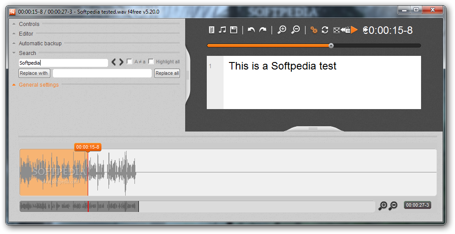Click the vertical sidebar collapse handle

[x=187, y=75]
